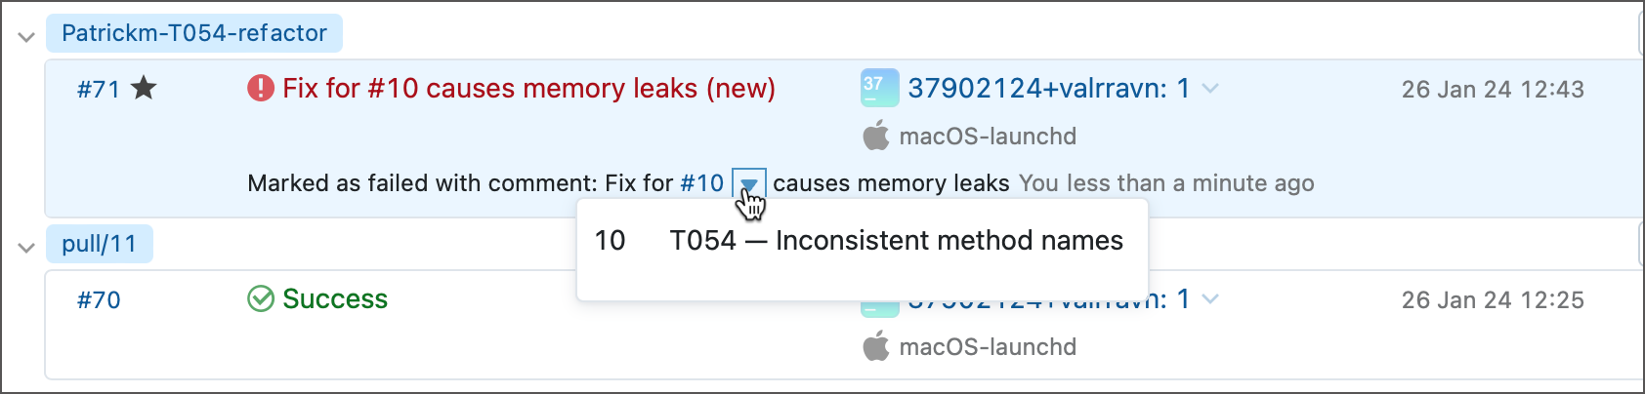Select the T054 Inconsistent method names issue
This screenshot has height=394, width=1645.
(x=896, y=241)
